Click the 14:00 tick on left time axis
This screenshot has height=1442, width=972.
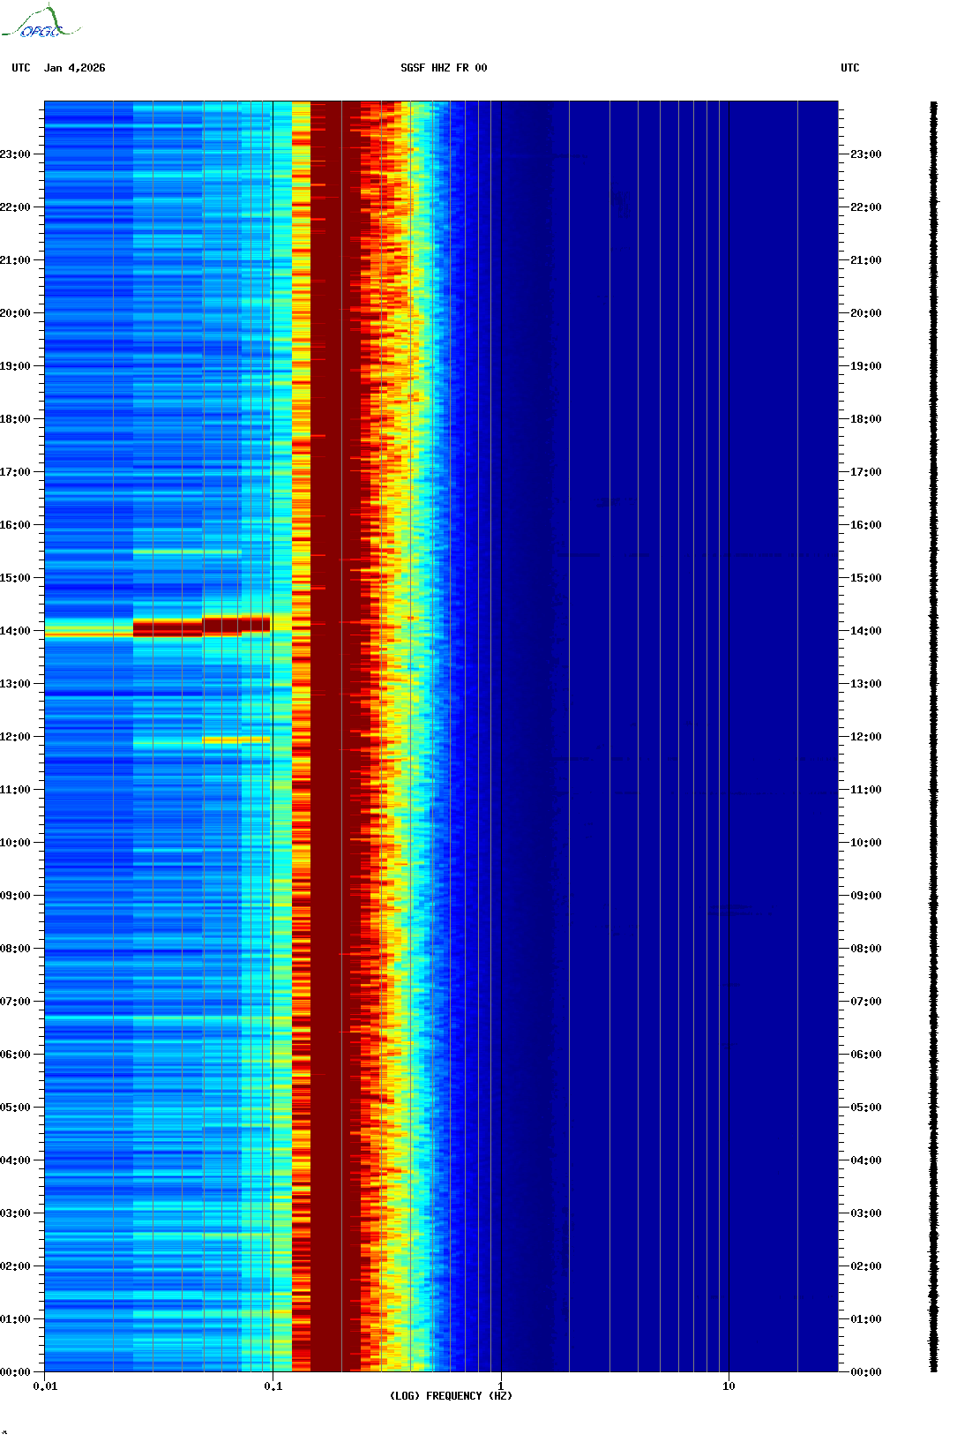tap(15, 631)
